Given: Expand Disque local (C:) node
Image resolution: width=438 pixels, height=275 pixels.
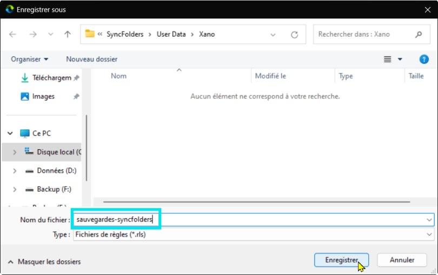Looking at the screenshot, I should (x=15, y=152).
